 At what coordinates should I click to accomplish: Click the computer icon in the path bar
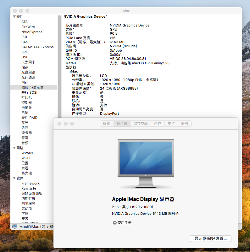15,226
